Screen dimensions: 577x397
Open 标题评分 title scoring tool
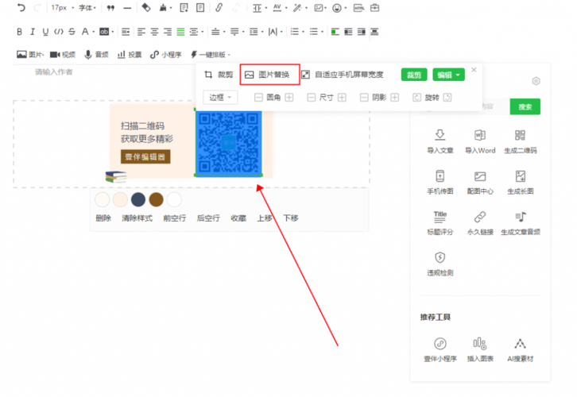[x=440, y=223]
